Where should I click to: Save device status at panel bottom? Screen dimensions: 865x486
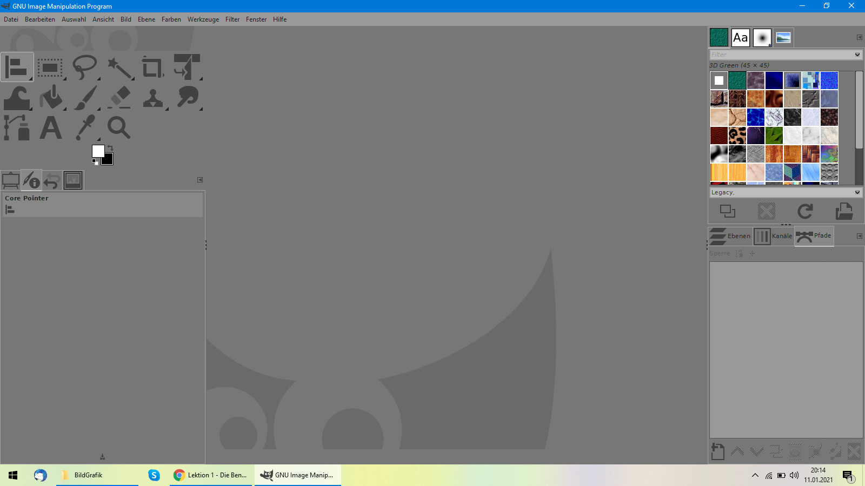102,457
